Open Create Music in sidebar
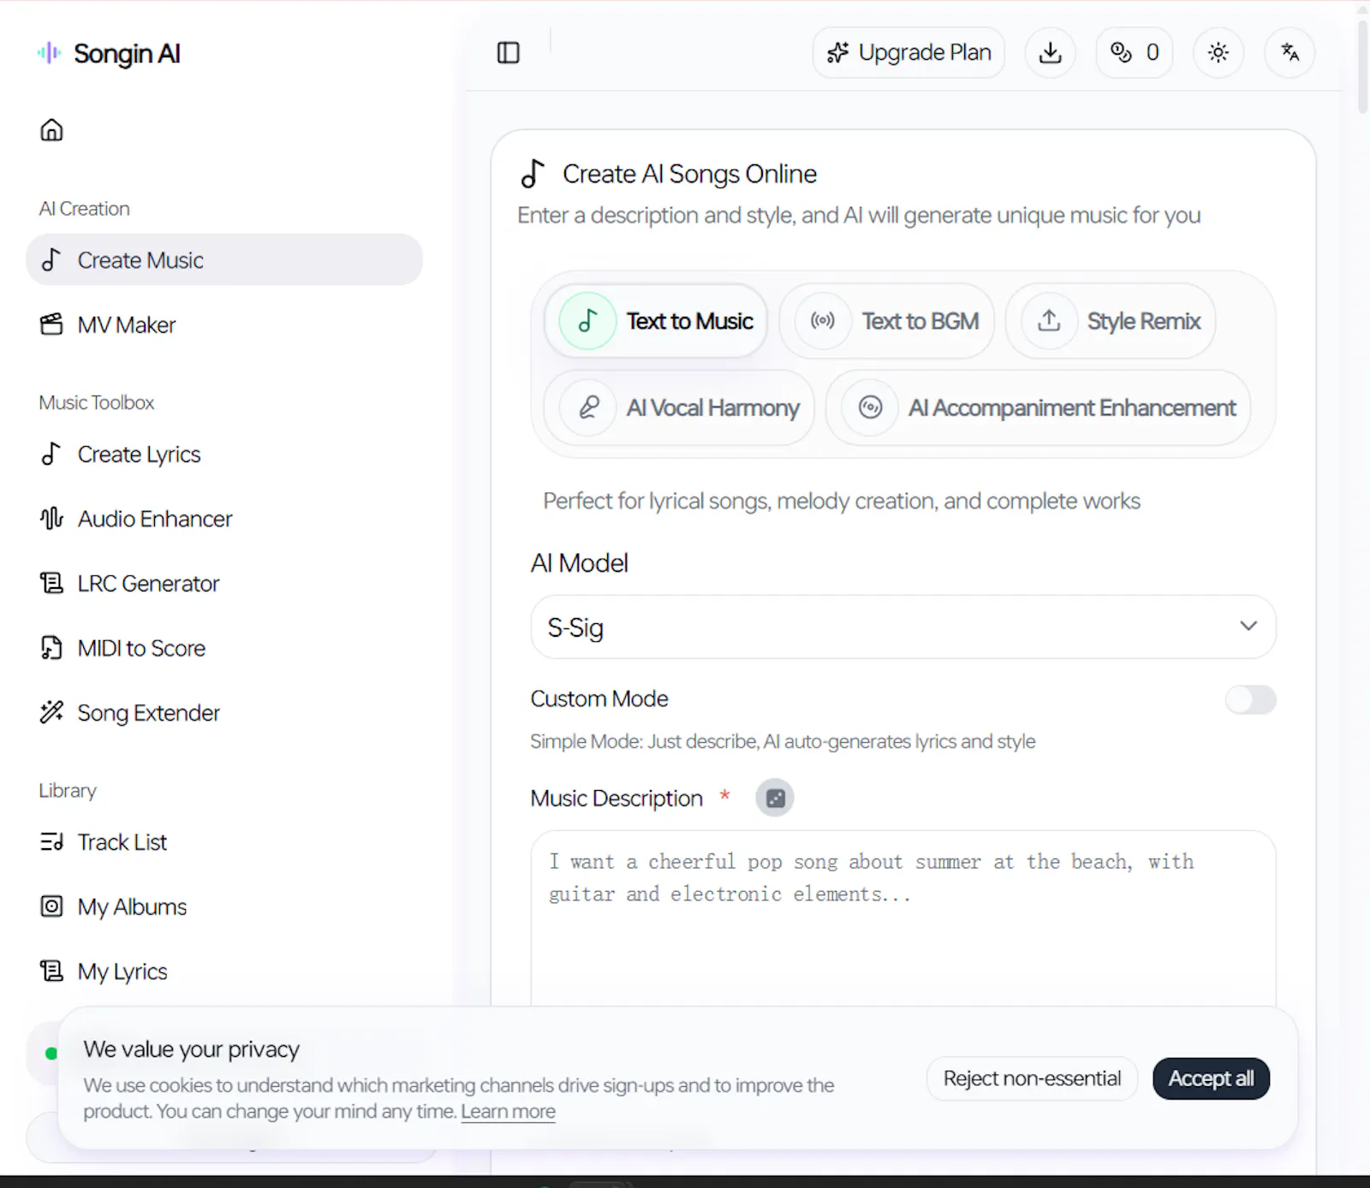1370x1188 pixels. click(x=224, y=260)
